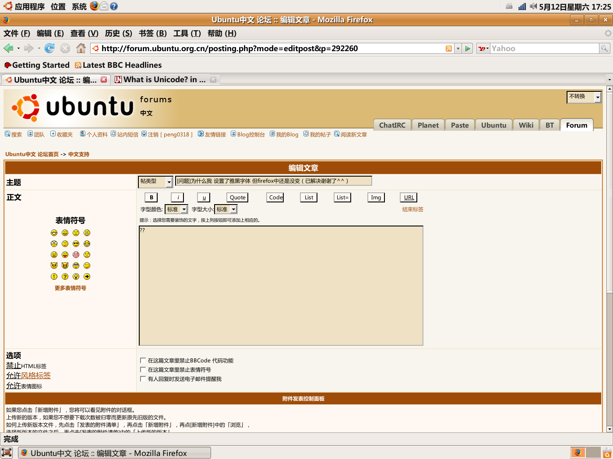Click the Code BBCode button
The width and height of the screenshot is (613, 459).
click(275, 198)
